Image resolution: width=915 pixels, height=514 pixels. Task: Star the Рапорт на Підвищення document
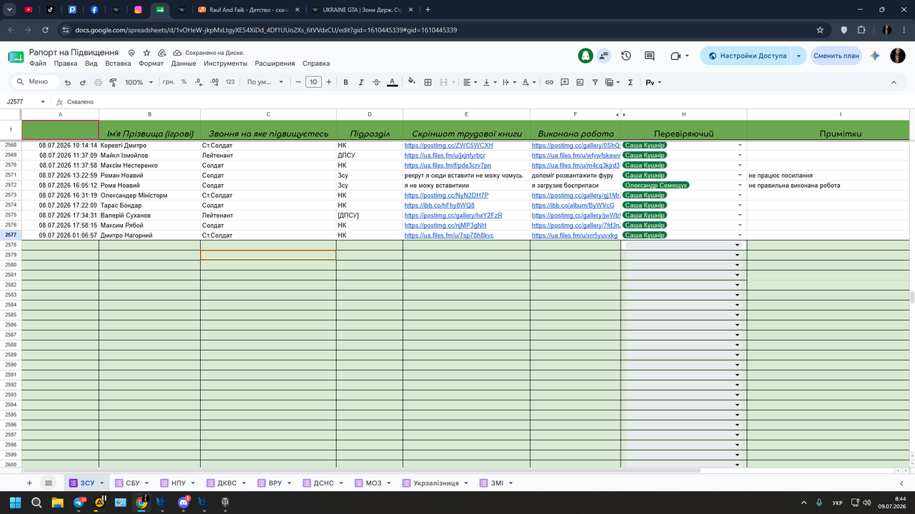pyautogui.click(x=147, y=53)
